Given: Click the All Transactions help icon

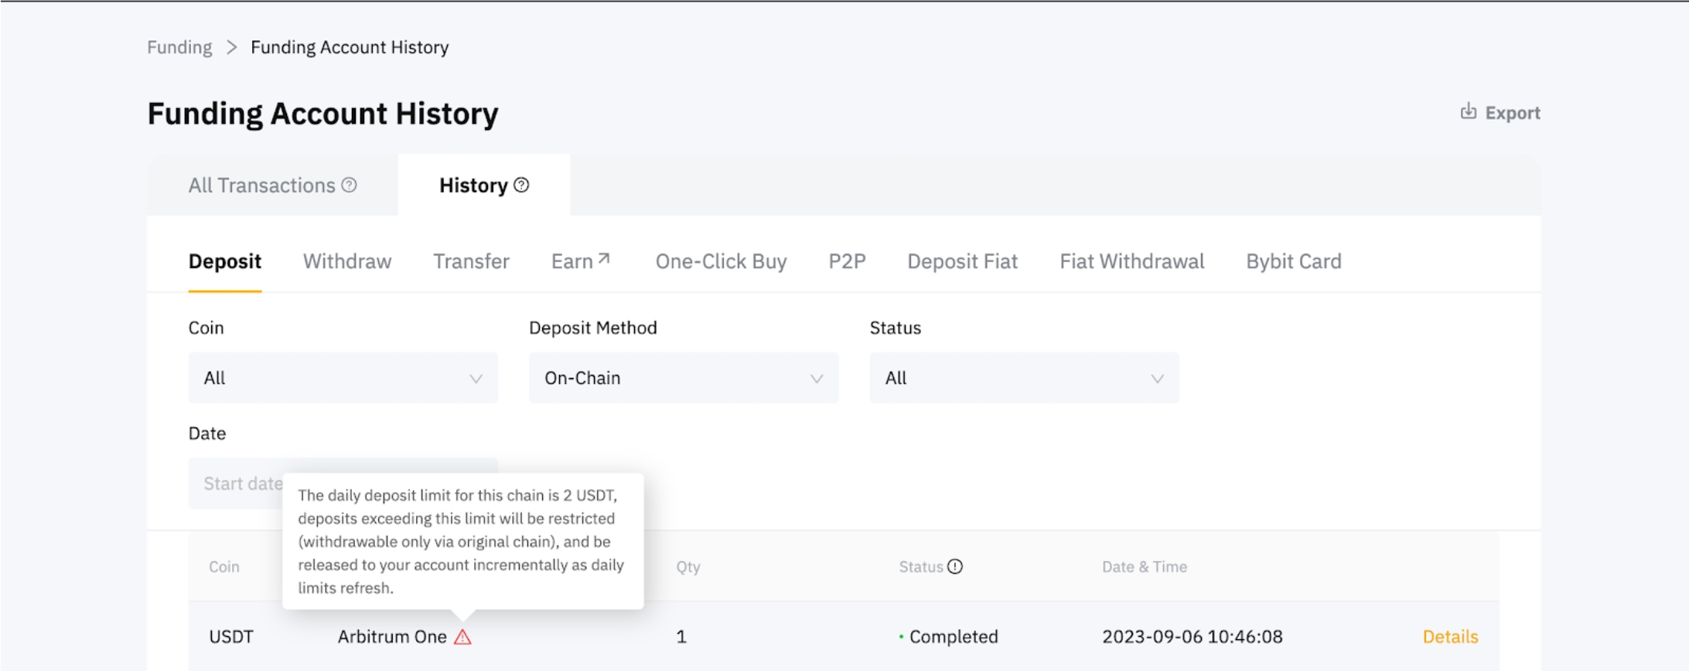Looking at the screenshot, I should [350, 185].
